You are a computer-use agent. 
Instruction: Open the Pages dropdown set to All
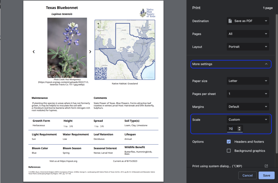pyautogui.click(x=248, y=34)
